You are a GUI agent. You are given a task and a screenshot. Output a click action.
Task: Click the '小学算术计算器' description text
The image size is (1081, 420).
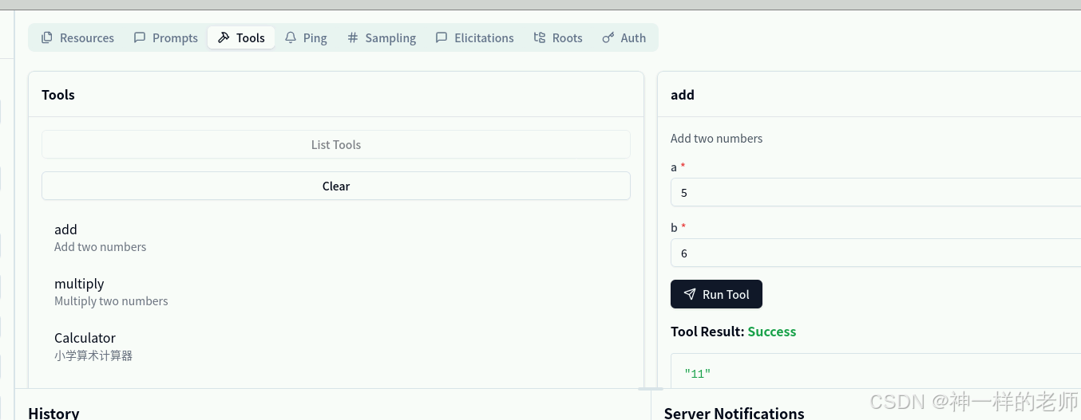tap(93, 355)
